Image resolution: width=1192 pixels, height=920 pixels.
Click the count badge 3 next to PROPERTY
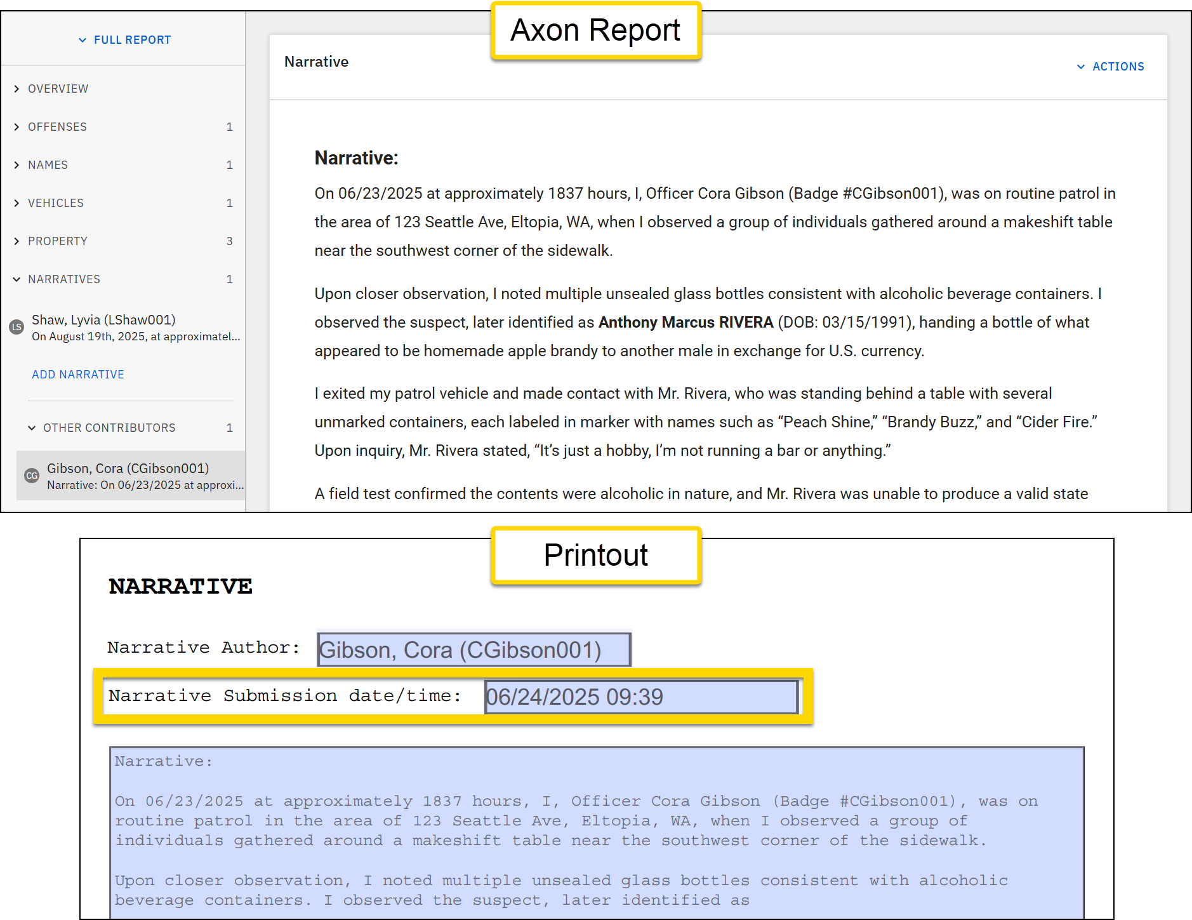(x=230, y=241)
